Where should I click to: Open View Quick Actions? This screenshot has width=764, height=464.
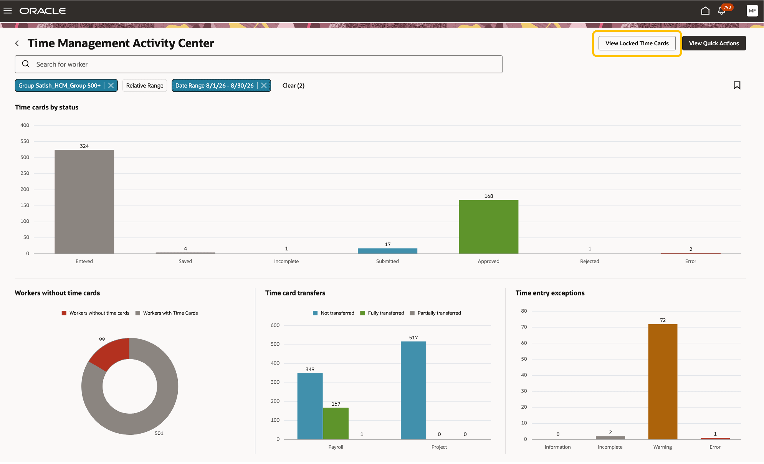click(714, 43)
